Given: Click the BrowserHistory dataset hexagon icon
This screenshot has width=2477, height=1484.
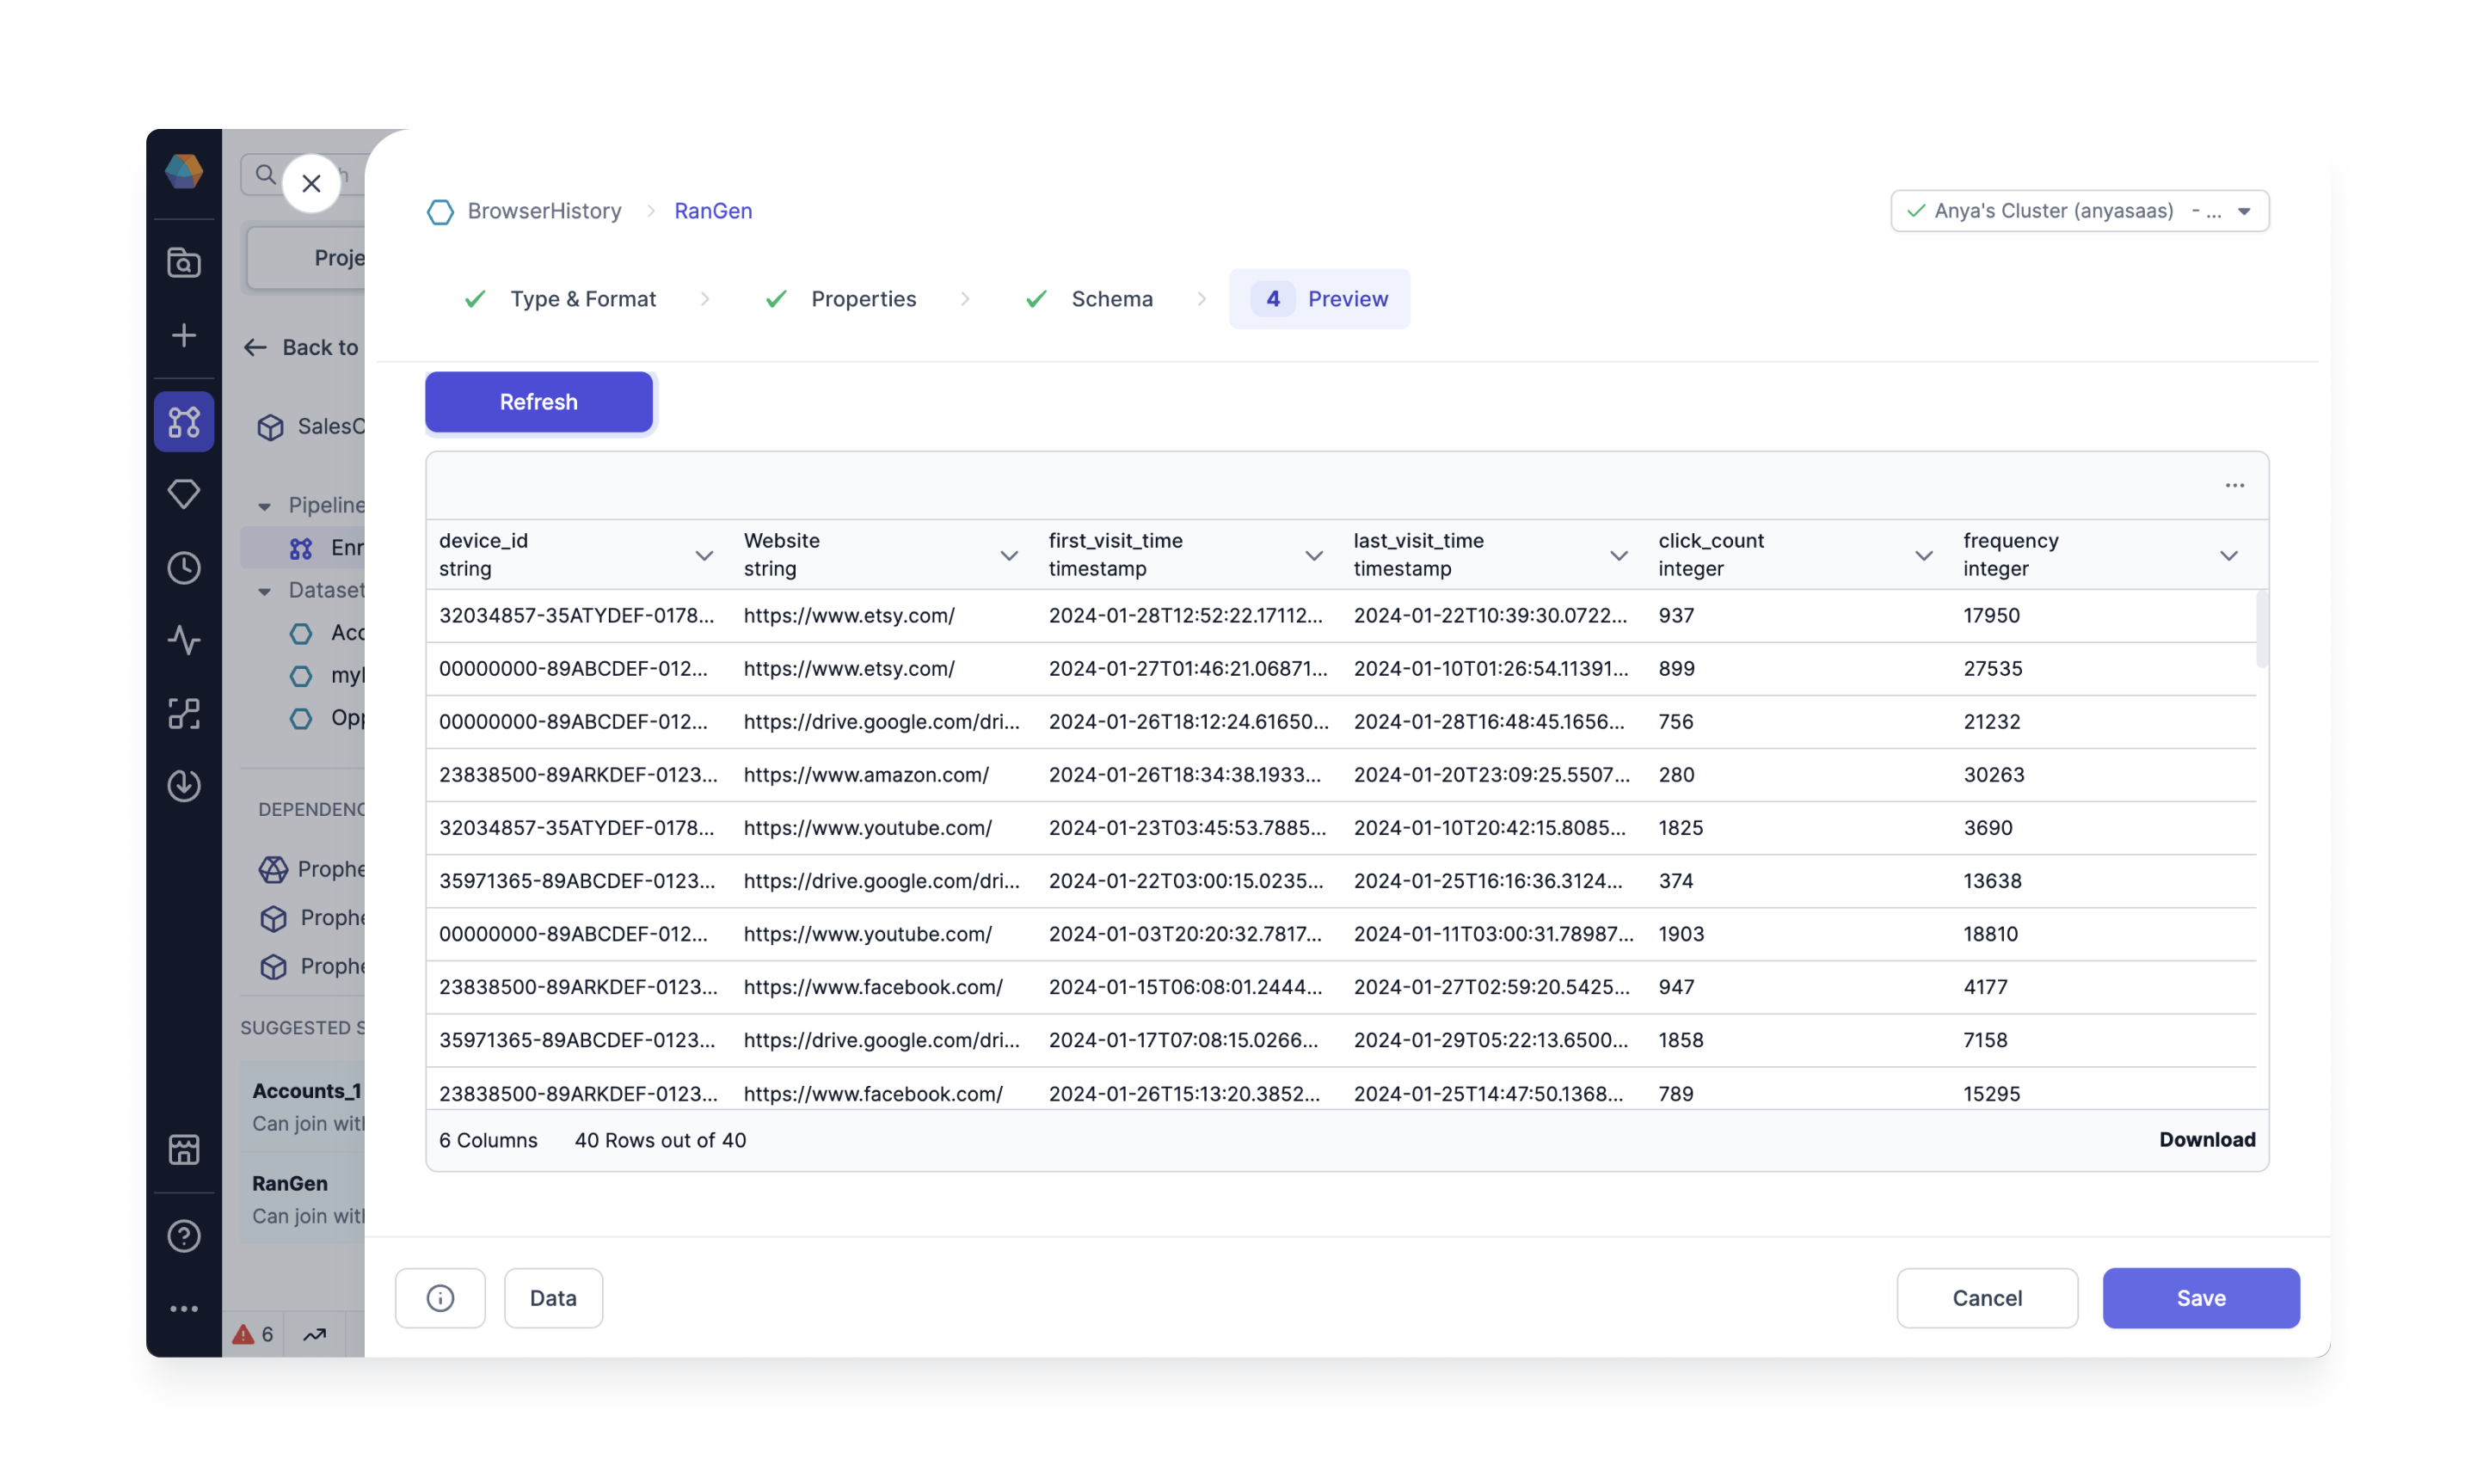Looking at the screenshot, I should (x=440, y=211).
